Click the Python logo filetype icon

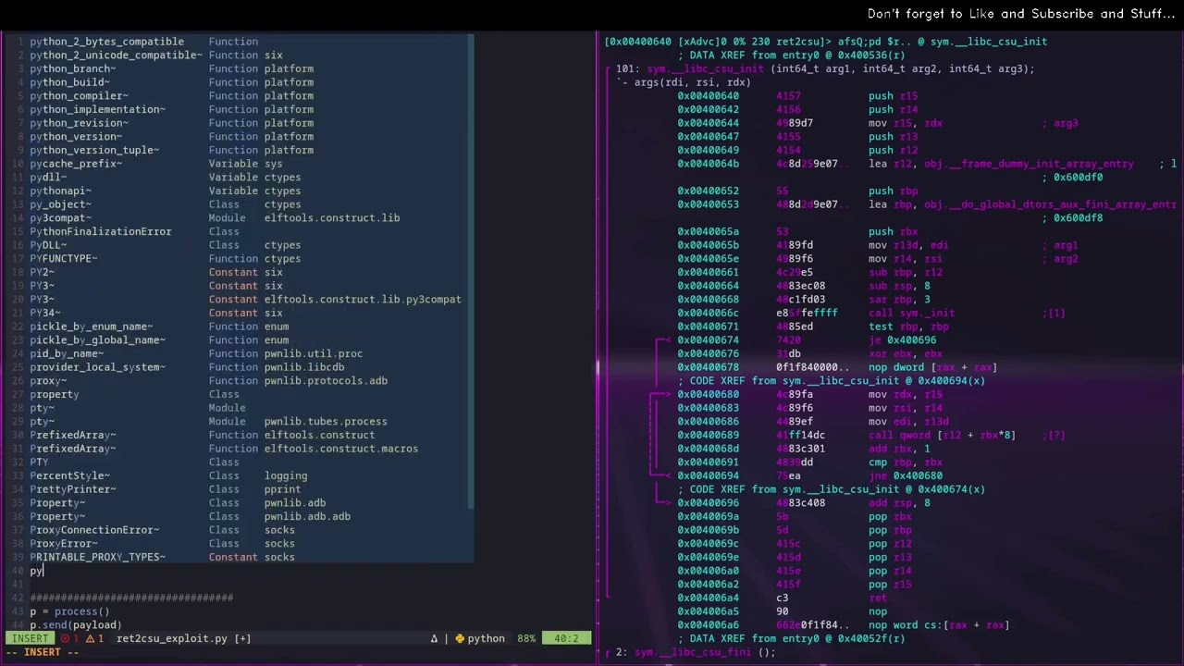click(x=460, y=638)
